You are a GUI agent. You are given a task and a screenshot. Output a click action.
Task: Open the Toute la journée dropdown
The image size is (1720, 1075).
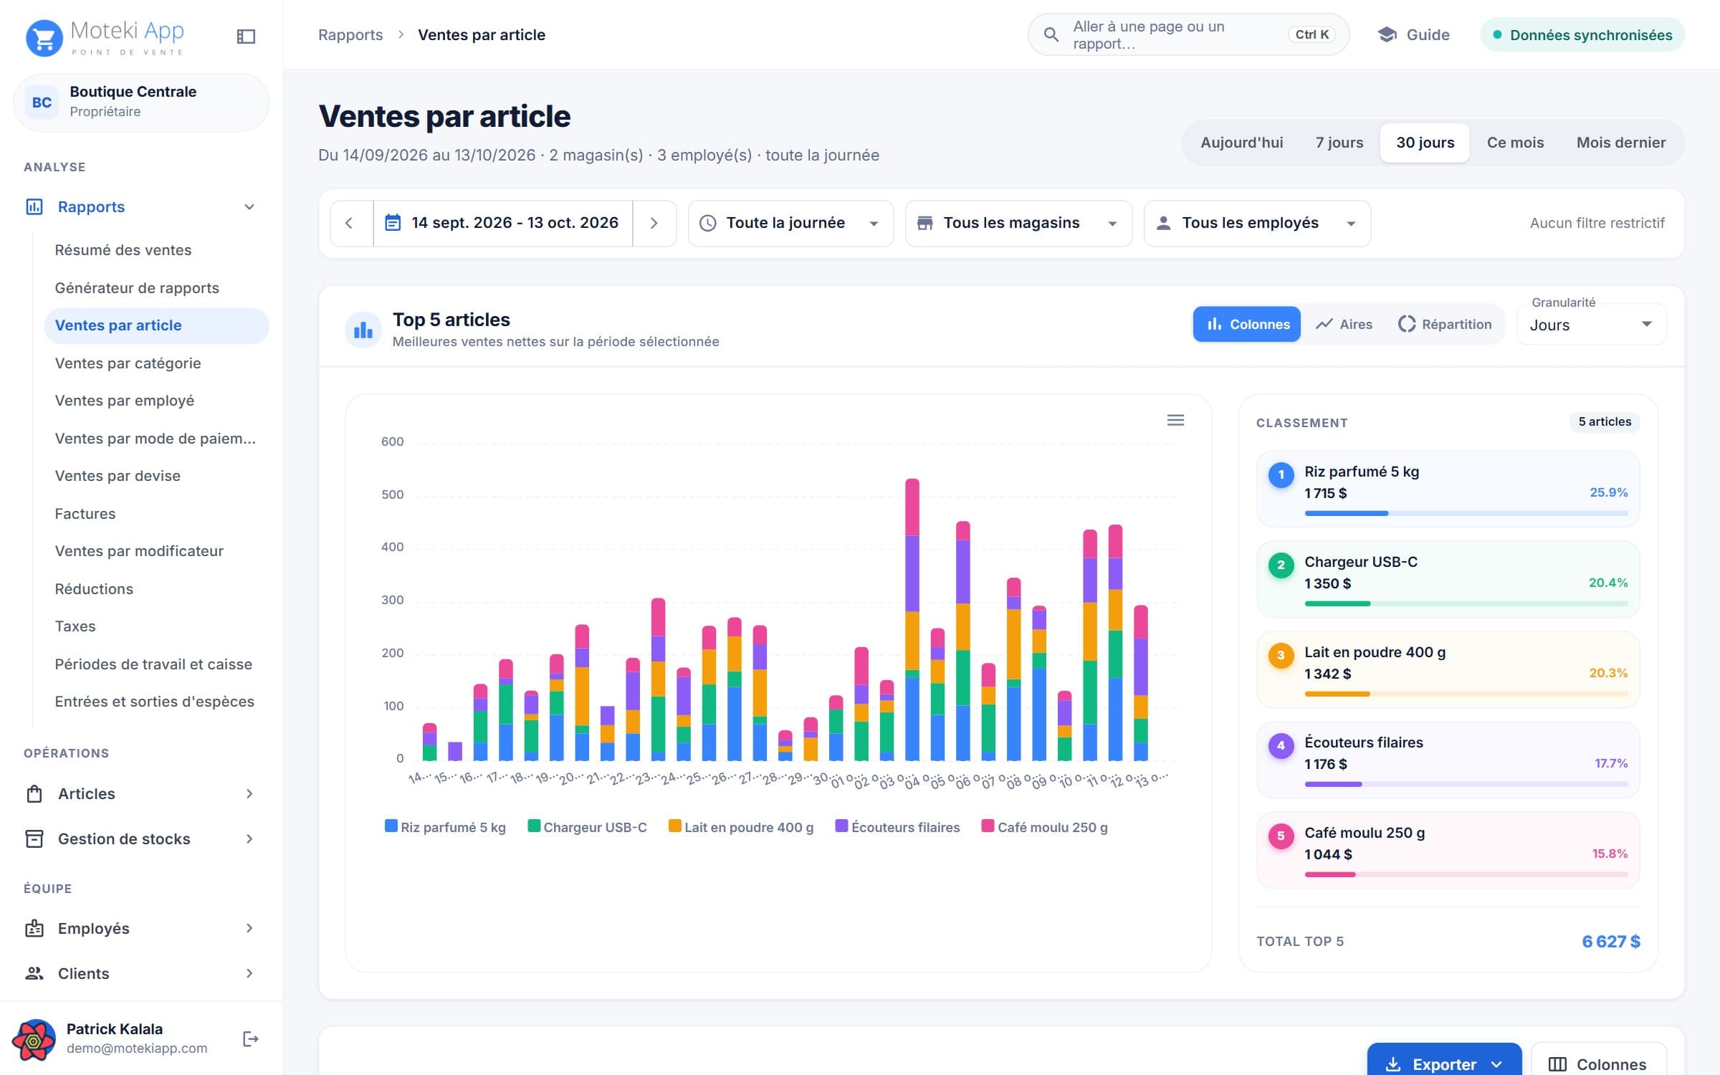pos(790,223)
